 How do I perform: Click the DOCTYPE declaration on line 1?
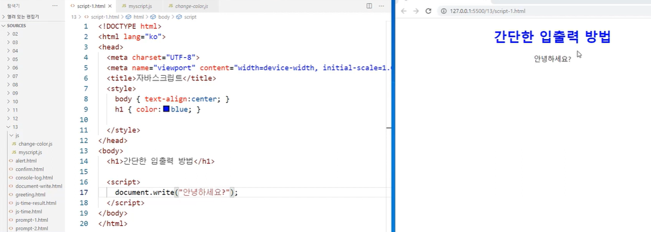129,27
